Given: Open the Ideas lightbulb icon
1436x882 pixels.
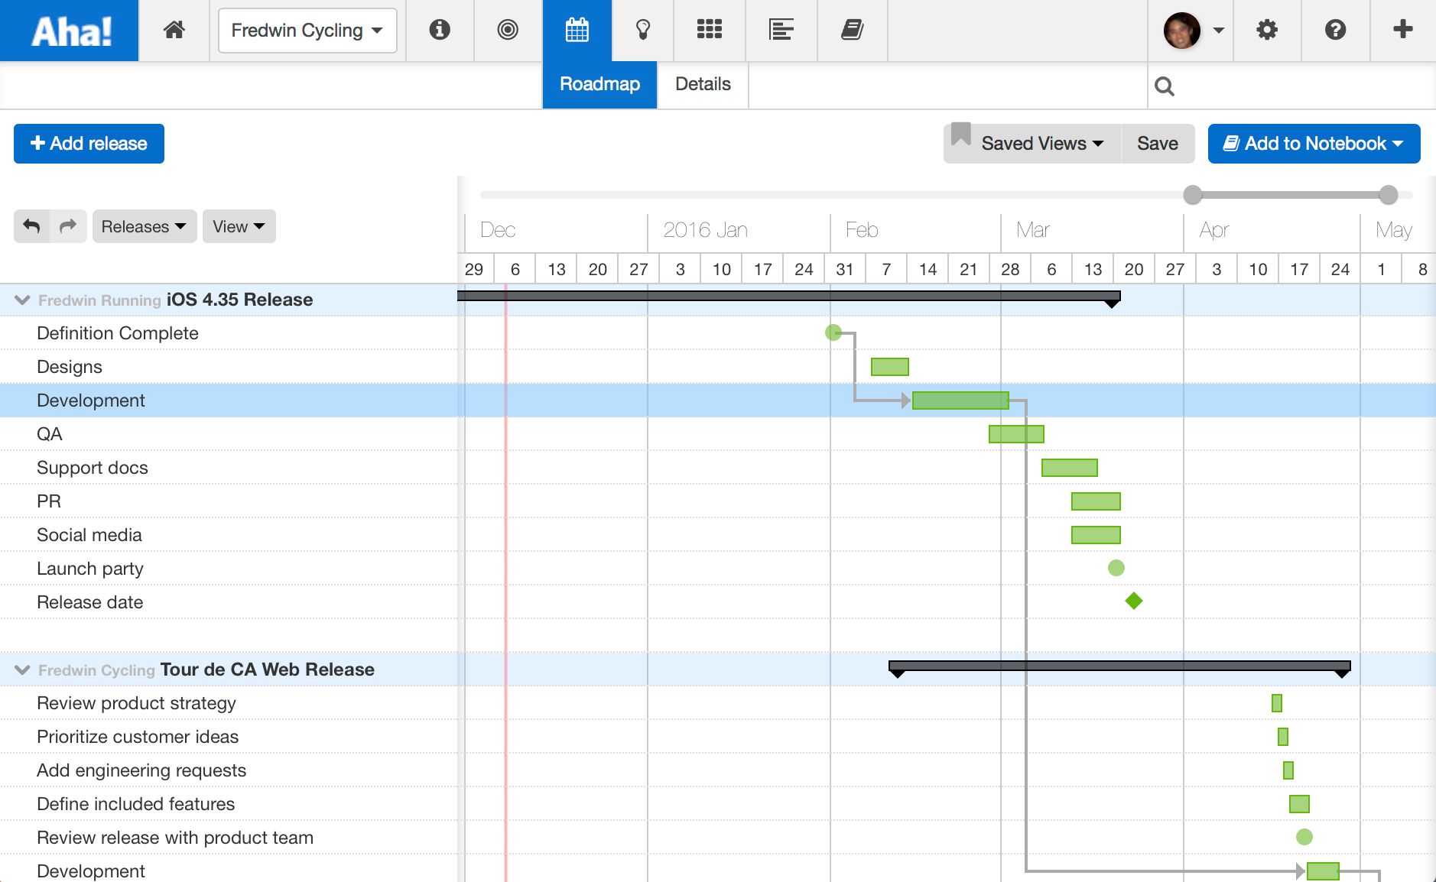Looking at the screenshot, I should [643, 30].
